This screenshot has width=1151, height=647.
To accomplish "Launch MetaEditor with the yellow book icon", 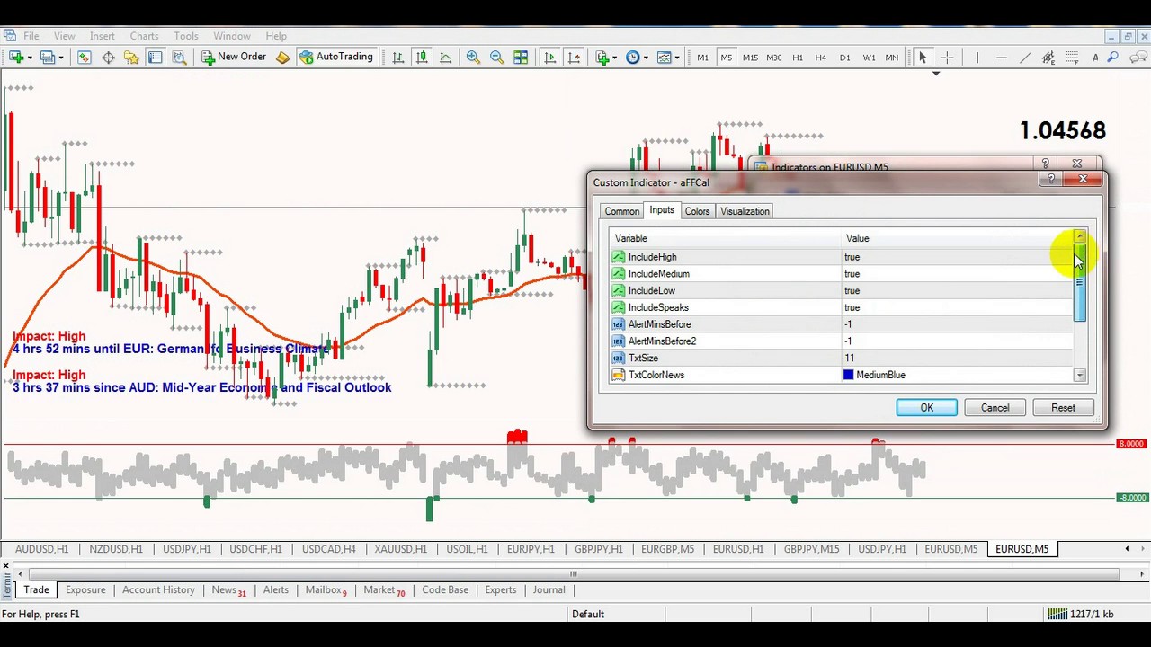I will pyautogui.click(x=282, y=58).
